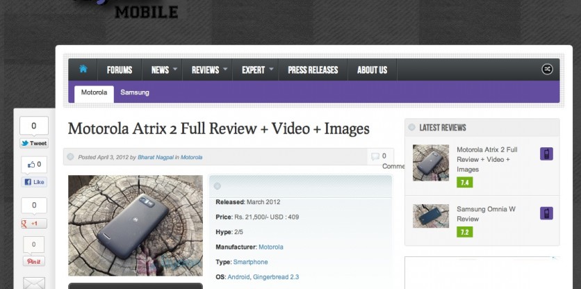Open the Press Releases page
Image resolution: width=581 pixels, height=289 pixels.
tap(313, 70)
